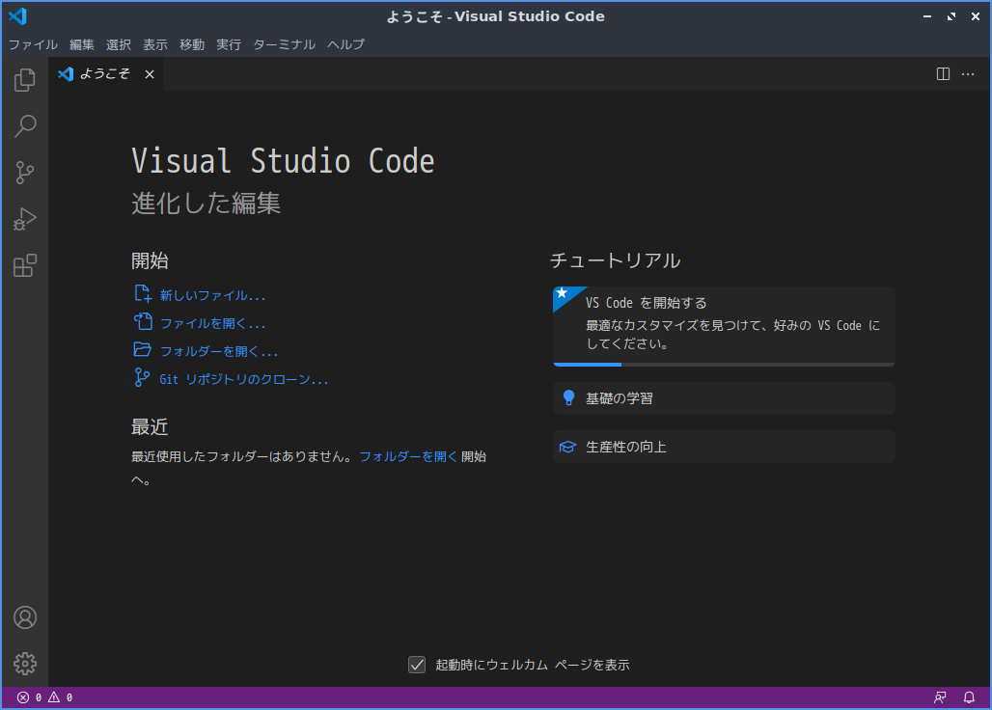The width and height of the screenshot is (992, 710).
Task: Click the new file icon beside 新しいファイル
Action: [143, 294]
